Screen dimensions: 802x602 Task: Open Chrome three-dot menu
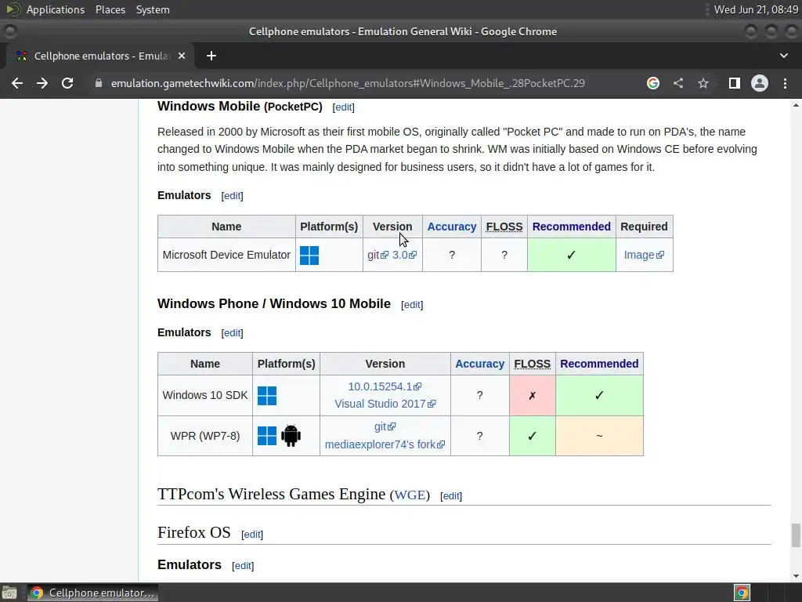point(785,83)
